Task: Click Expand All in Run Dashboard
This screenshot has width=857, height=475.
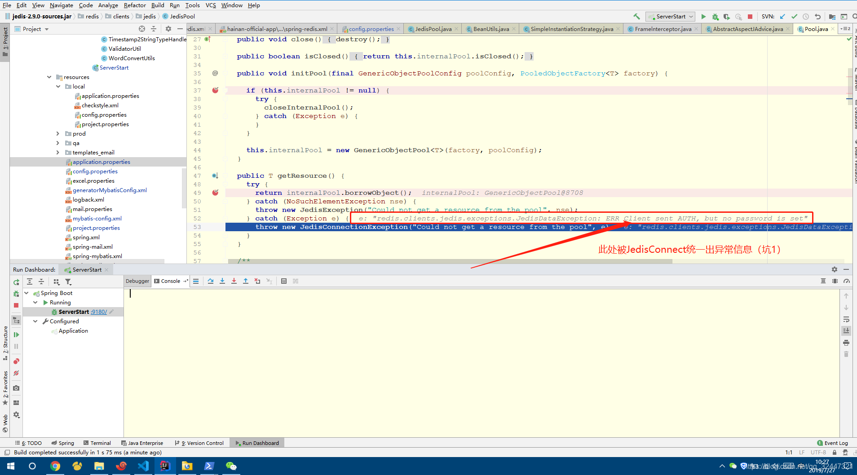Action: [x=30, y=282]
